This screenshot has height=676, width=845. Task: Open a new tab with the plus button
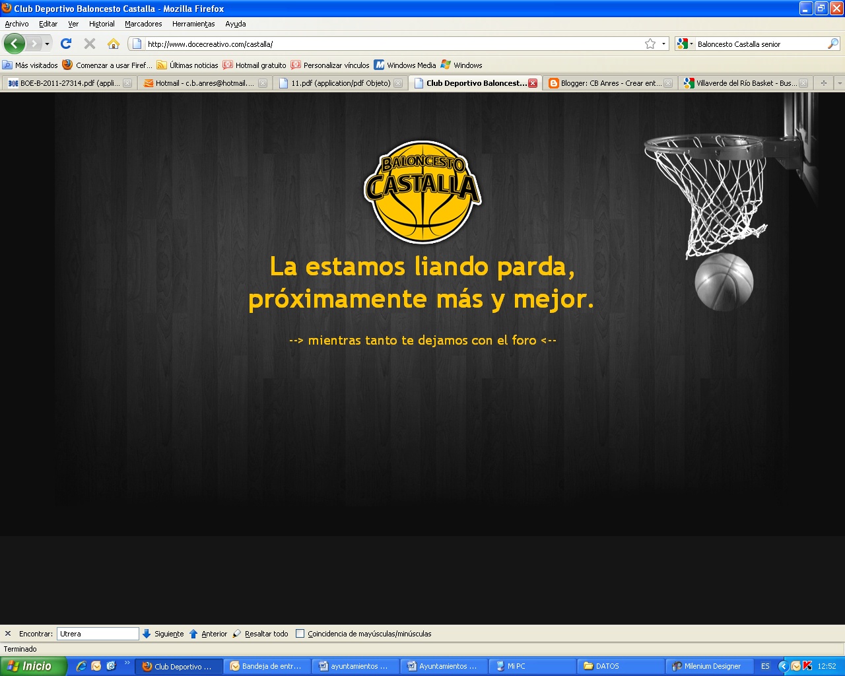point(823,83)
